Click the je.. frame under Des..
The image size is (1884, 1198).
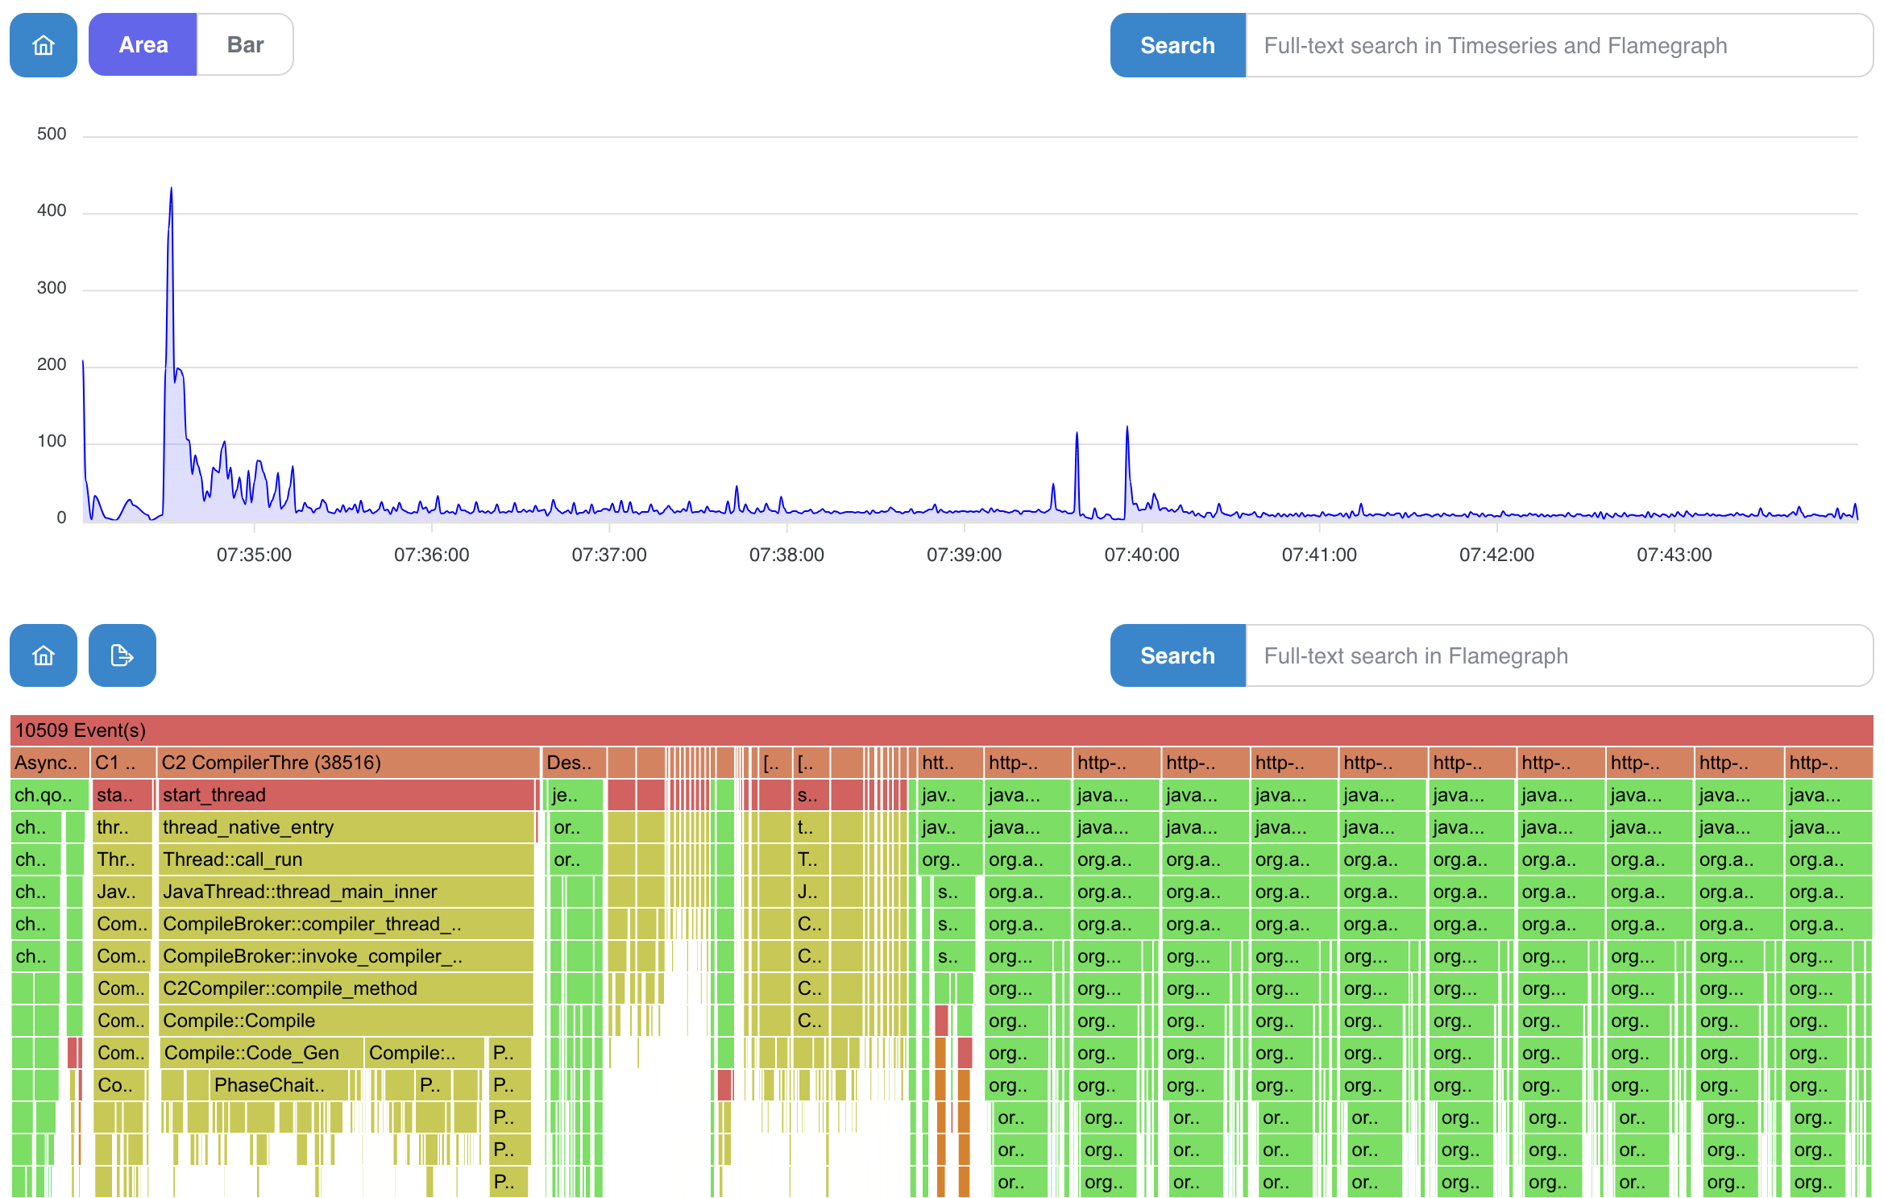(576, 795)
